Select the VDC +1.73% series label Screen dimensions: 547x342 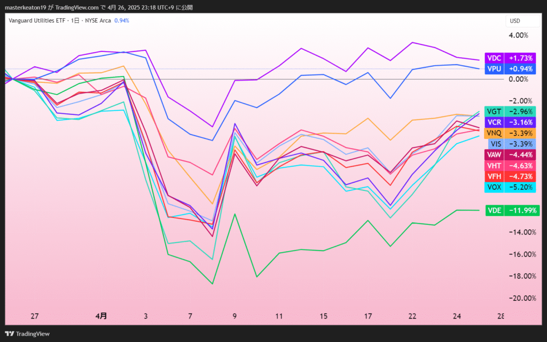[510, 58]
